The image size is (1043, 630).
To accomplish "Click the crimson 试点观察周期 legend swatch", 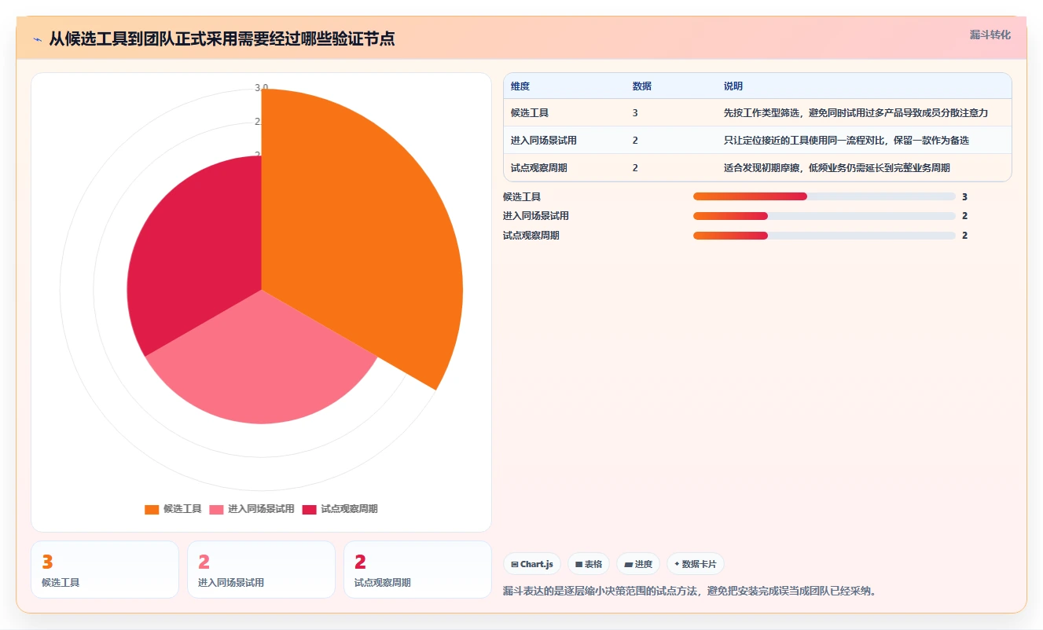I will [309, 509].
